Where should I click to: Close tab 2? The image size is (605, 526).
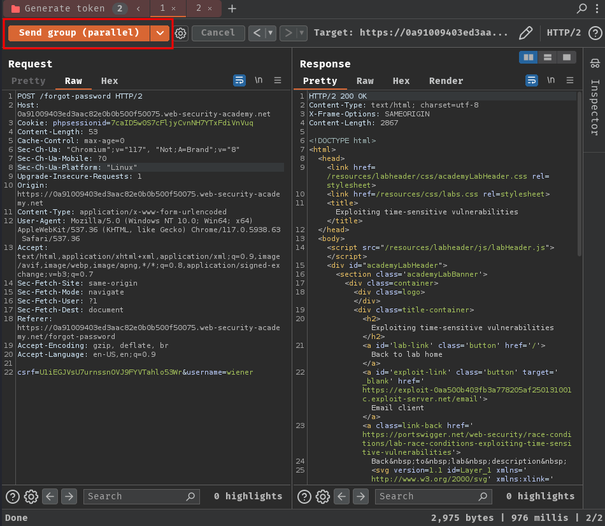tap(210, 8)
